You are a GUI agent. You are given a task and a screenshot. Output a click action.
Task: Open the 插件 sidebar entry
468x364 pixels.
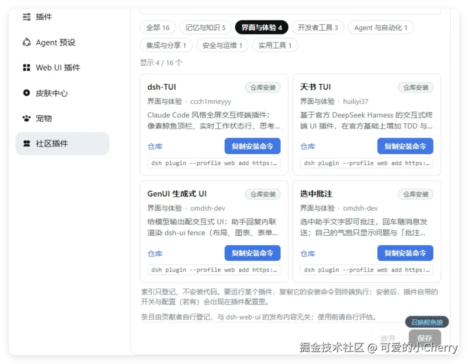[62, 17]
